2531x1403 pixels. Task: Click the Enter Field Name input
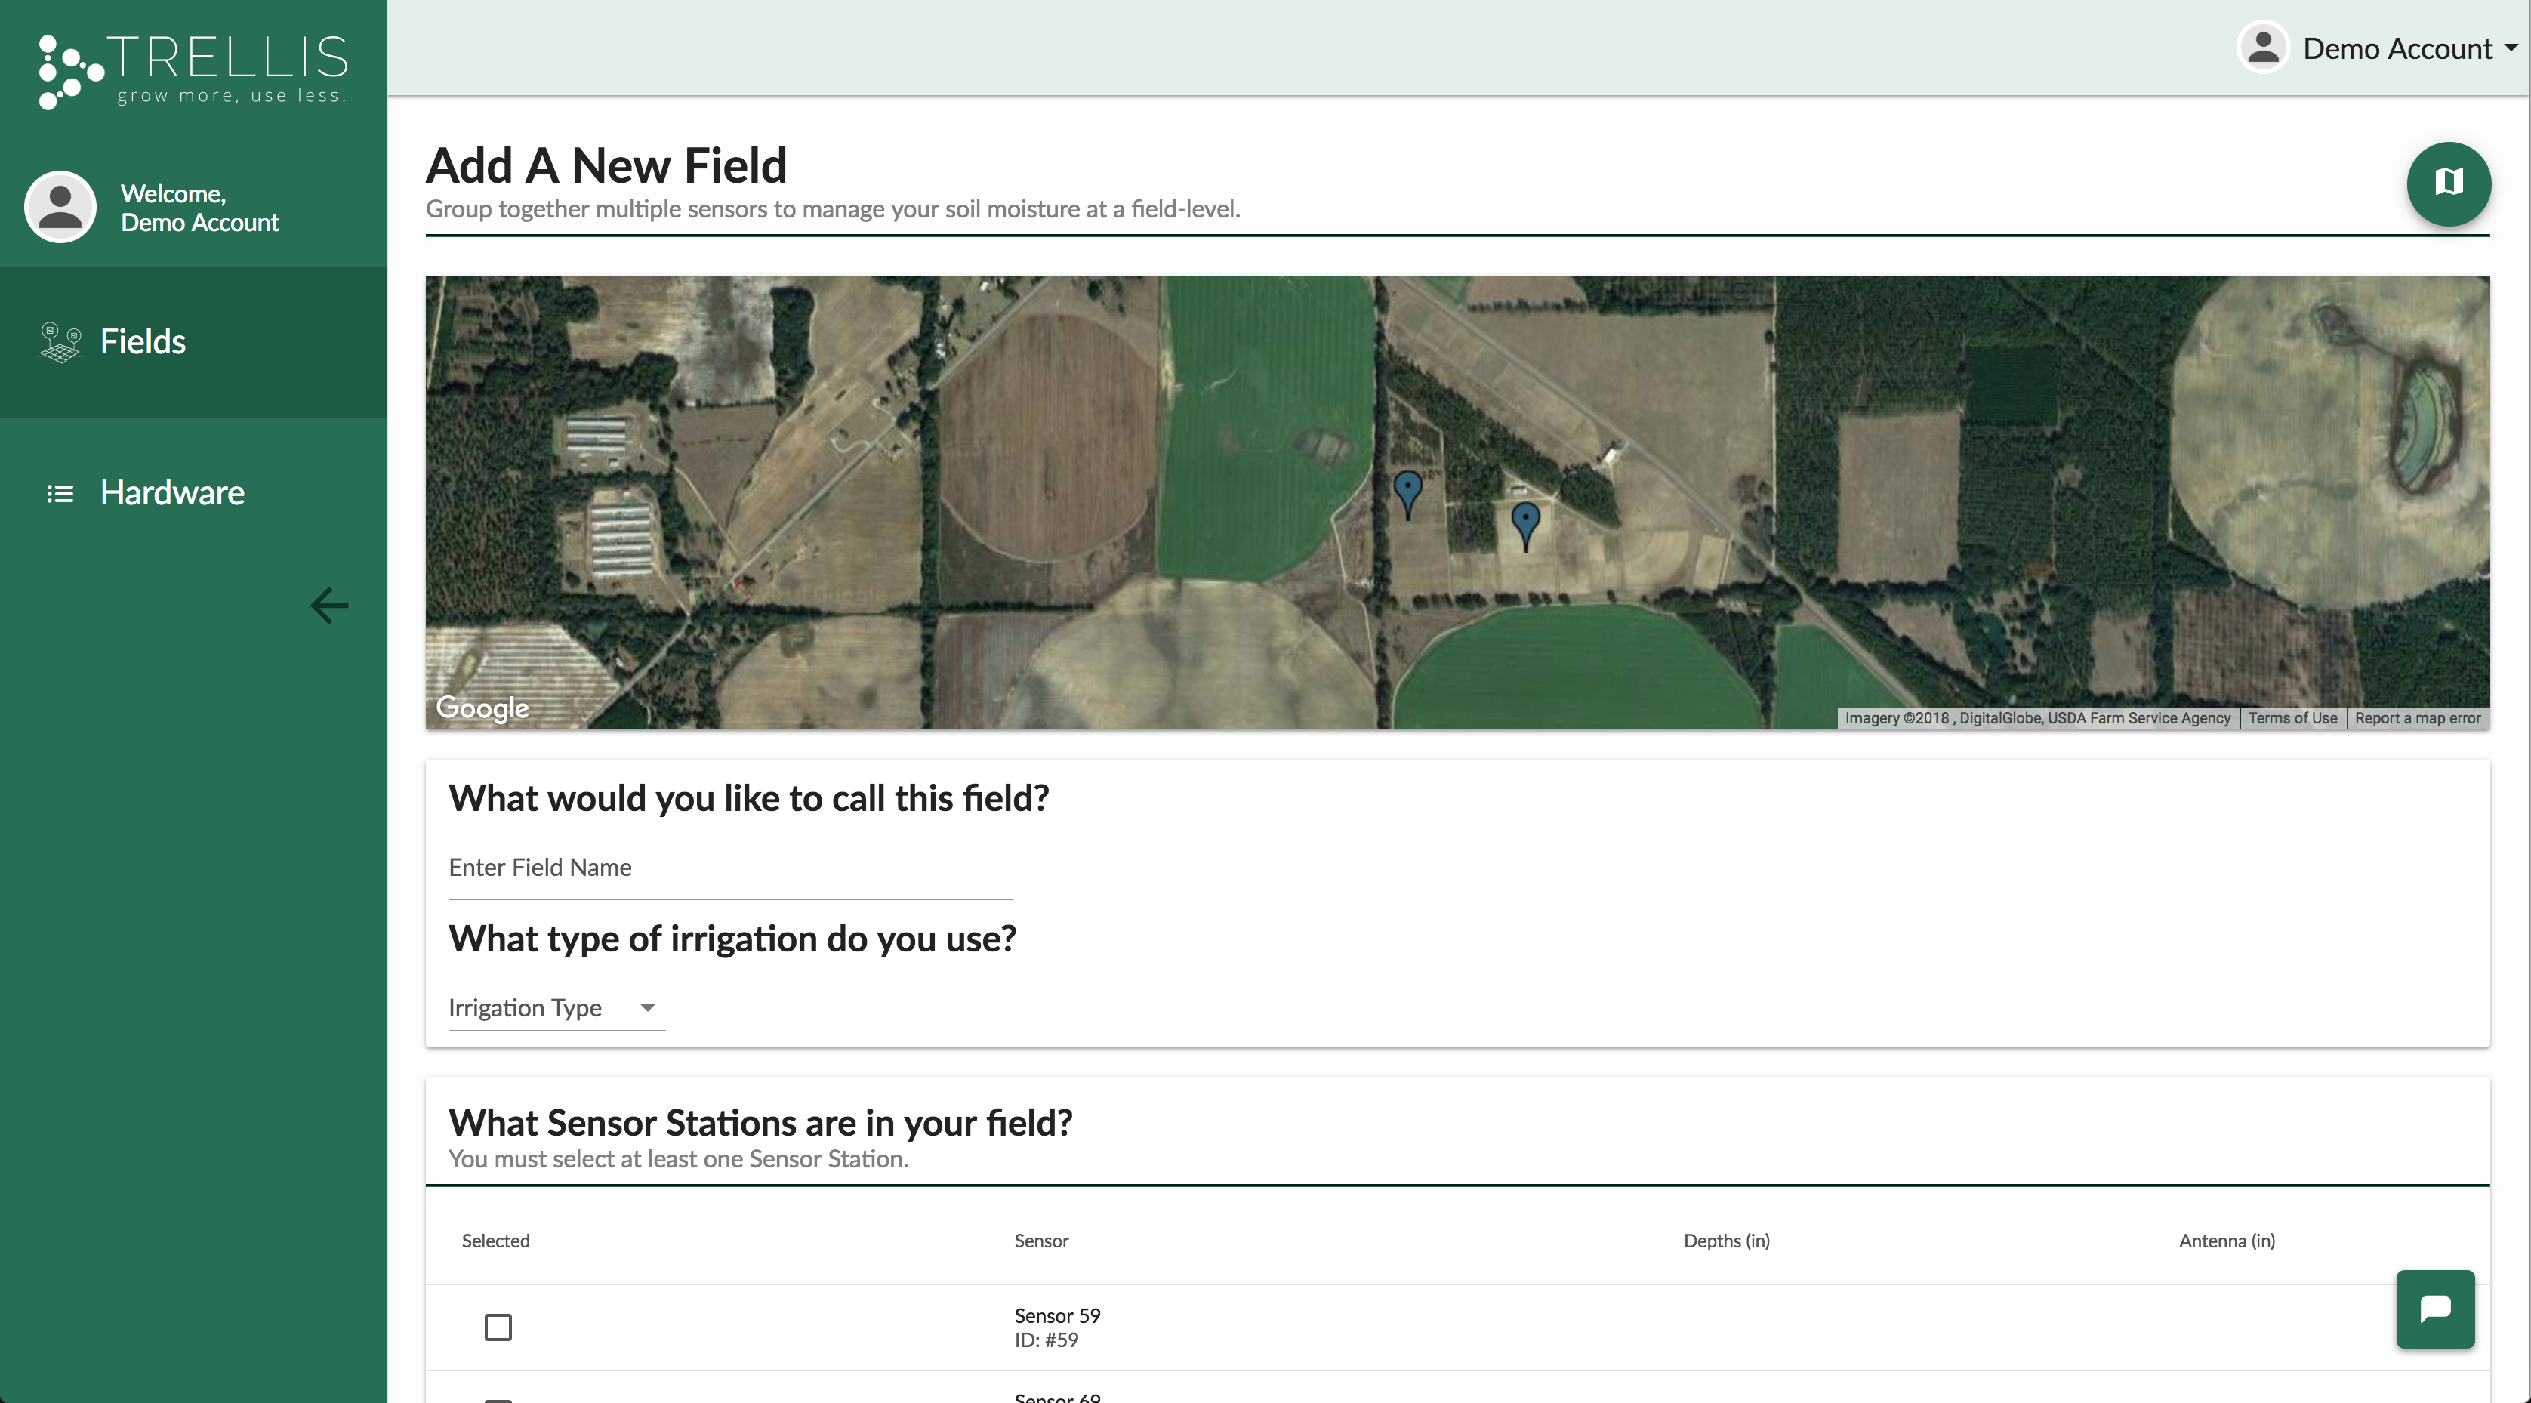tap(729, 868)
